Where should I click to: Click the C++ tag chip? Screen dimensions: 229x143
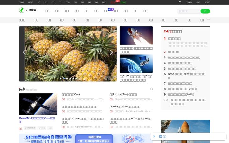42,128
